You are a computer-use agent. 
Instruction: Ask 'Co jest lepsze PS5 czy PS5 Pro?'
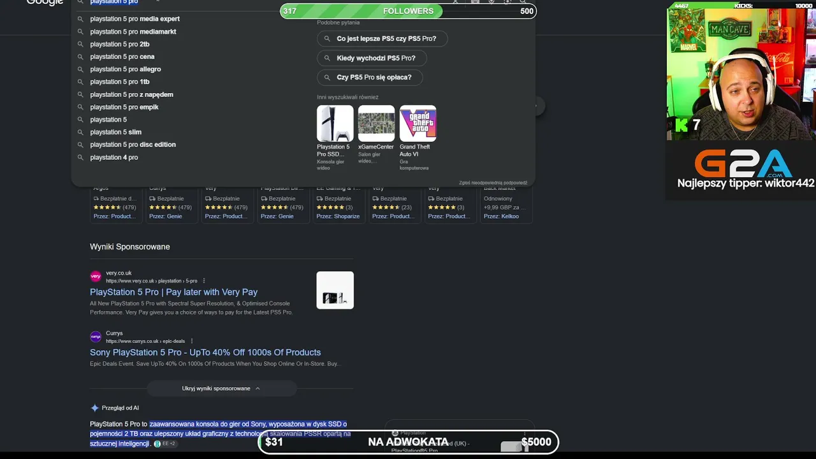(382, 39)
